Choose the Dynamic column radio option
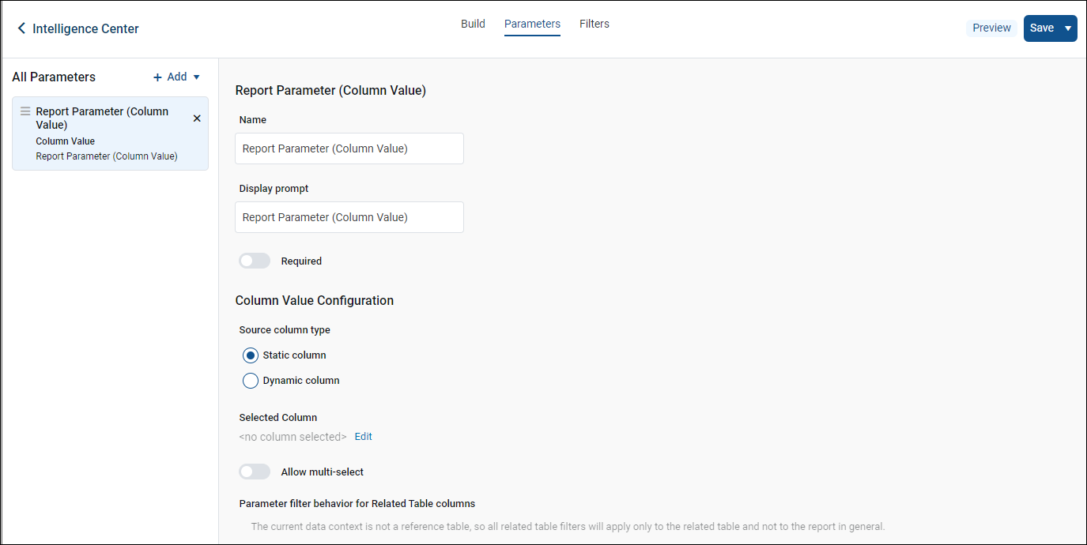 tap(251, 381)
